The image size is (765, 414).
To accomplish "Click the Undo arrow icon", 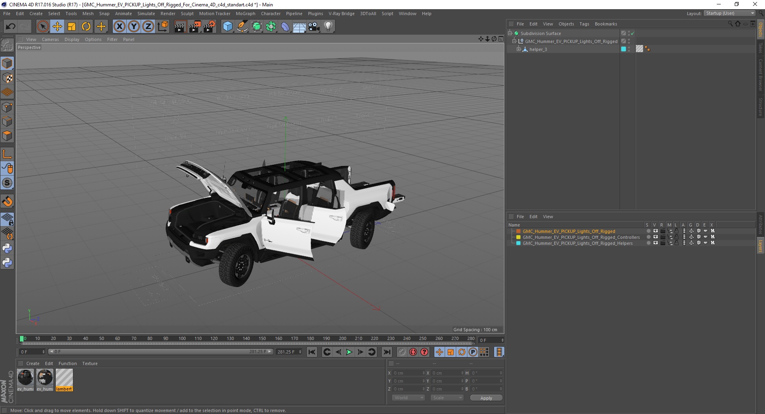I will click(x=11, y=27).
